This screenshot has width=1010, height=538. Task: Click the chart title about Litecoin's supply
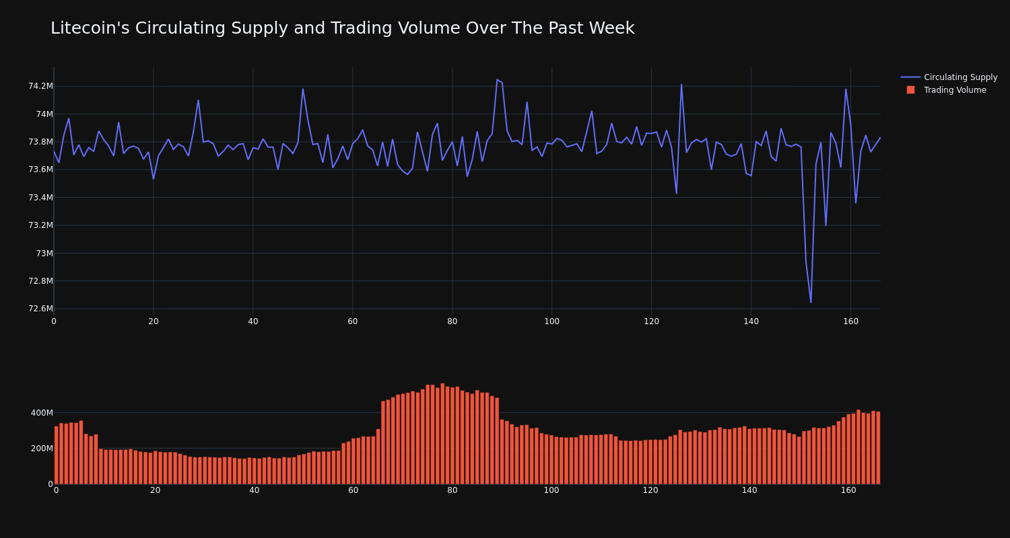(x=342, y=28)
